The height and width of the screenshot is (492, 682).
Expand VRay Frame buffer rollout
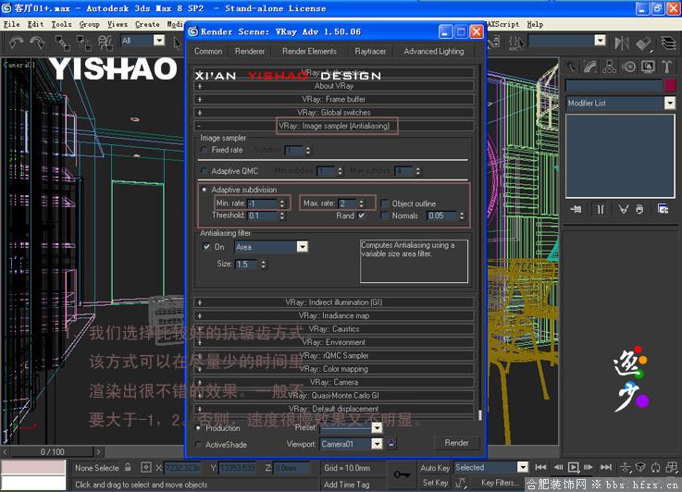(x=334, y=99)
